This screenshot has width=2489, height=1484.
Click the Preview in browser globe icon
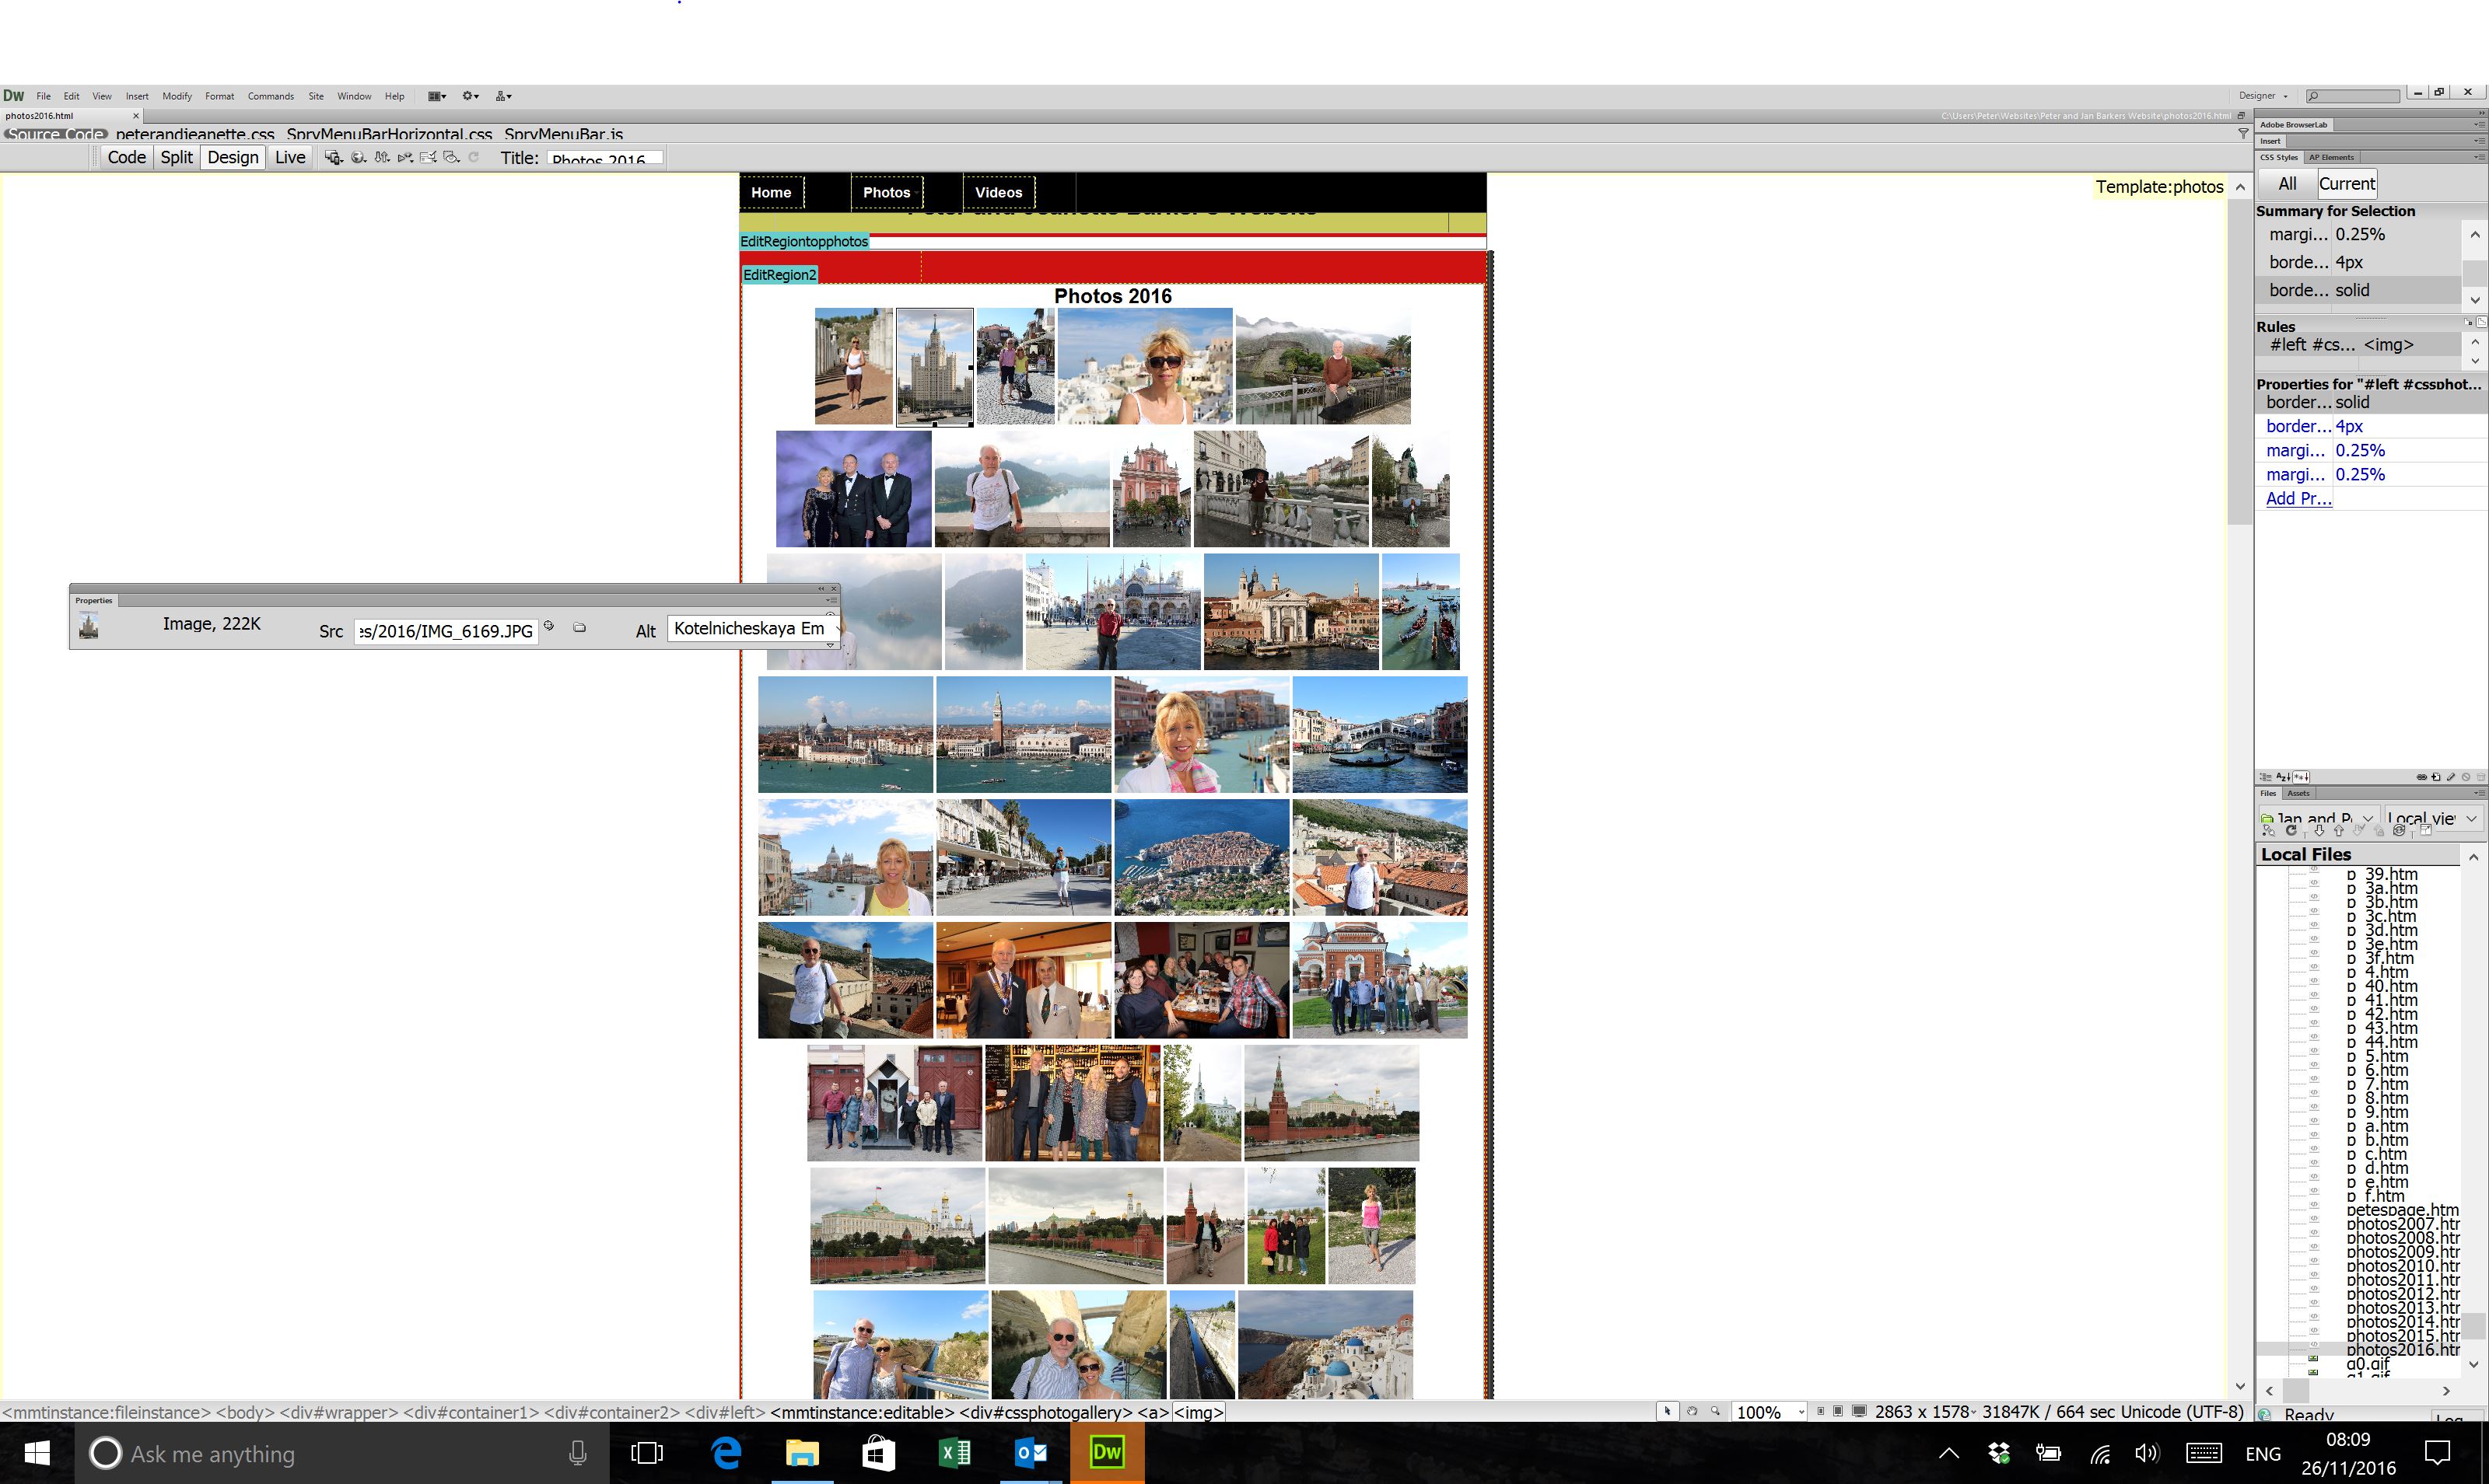click(x=358, y=158)
